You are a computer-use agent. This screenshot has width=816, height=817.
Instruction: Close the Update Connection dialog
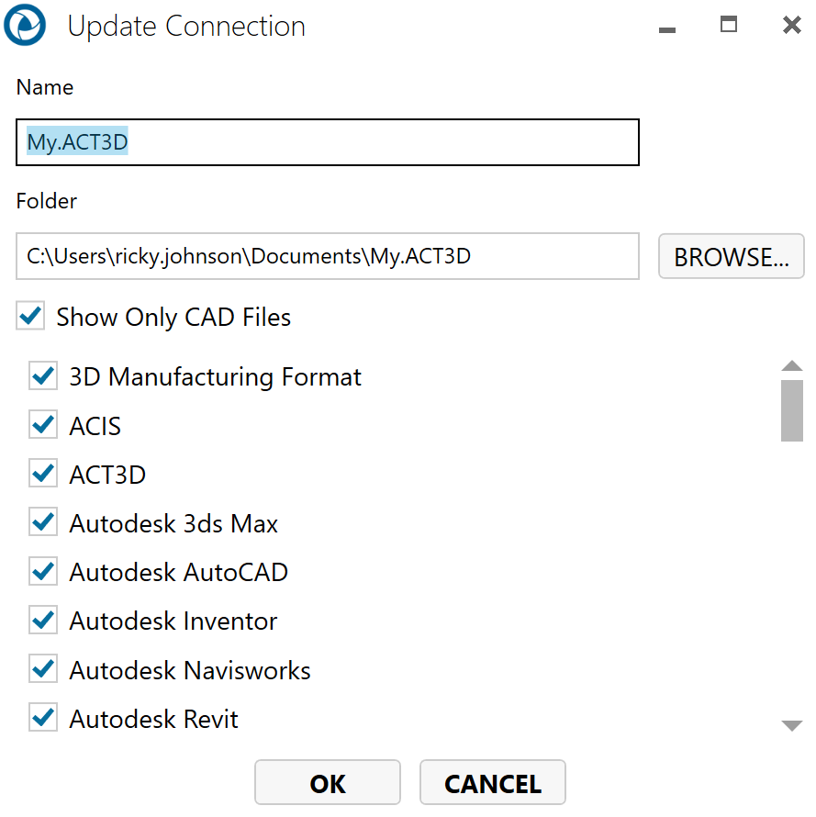pos(791,26)
